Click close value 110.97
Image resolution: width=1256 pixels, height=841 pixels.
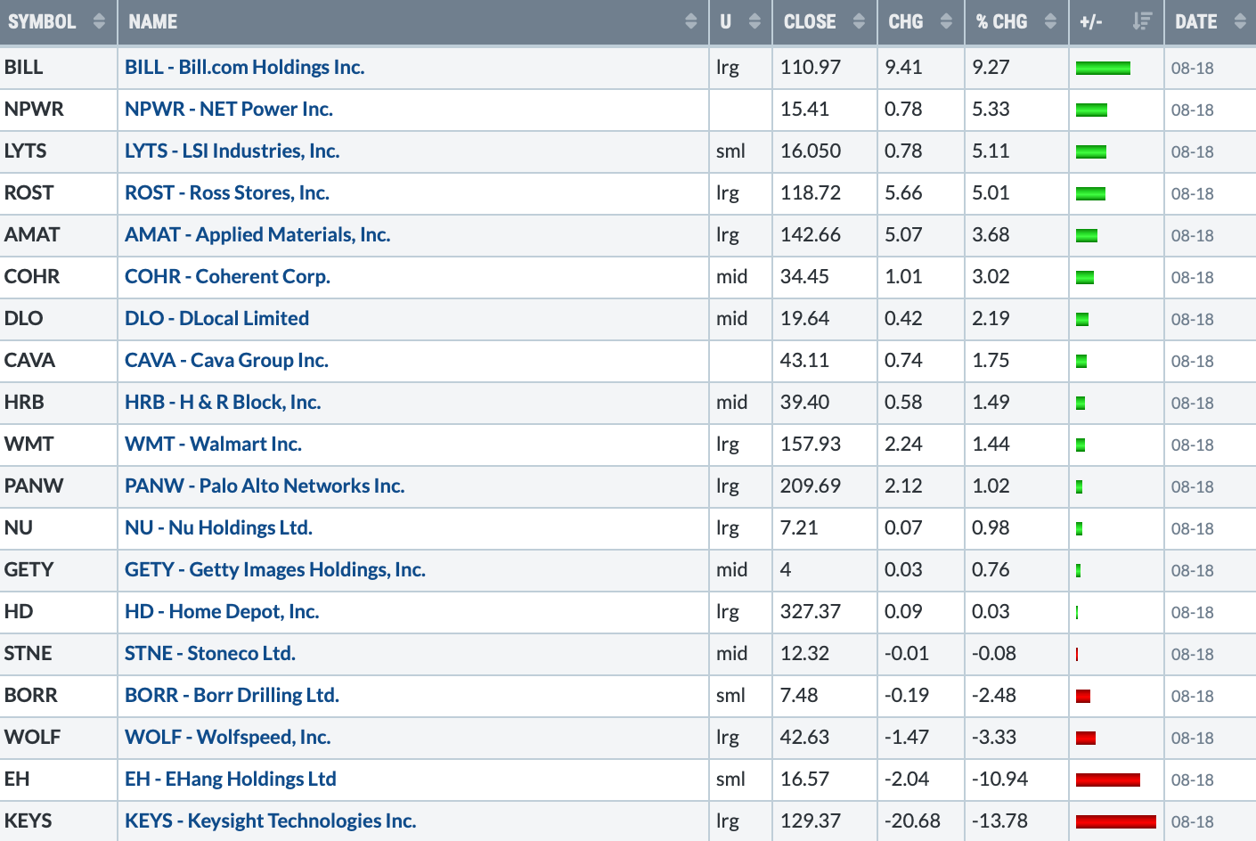point(811,67)
